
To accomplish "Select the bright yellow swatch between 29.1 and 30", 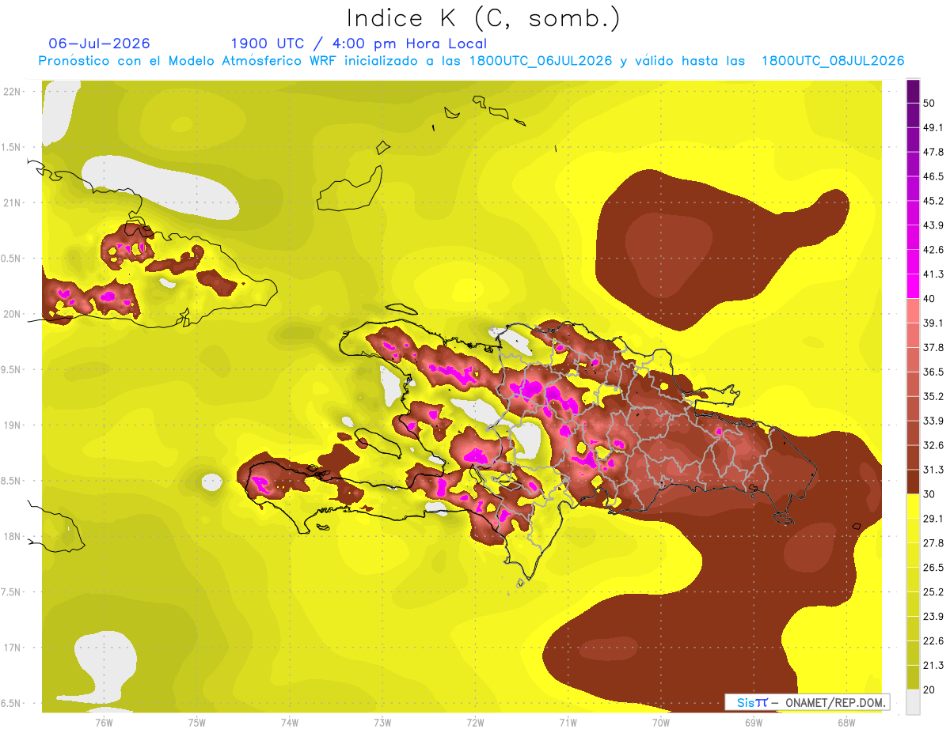I will click(x=913, y=506).
